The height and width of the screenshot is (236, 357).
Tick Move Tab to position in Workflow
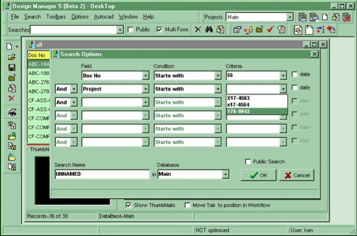click(187, 205)
